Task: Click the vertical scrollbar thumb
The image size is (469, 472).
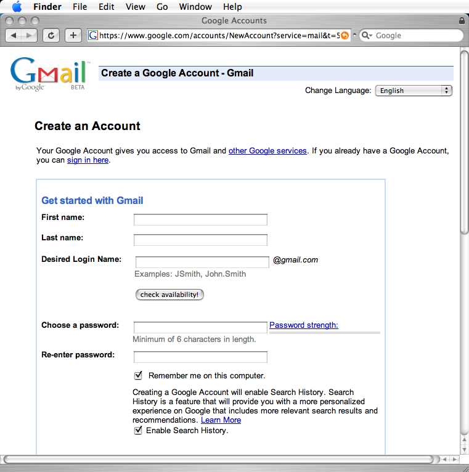Action: [x=464, y=142]
